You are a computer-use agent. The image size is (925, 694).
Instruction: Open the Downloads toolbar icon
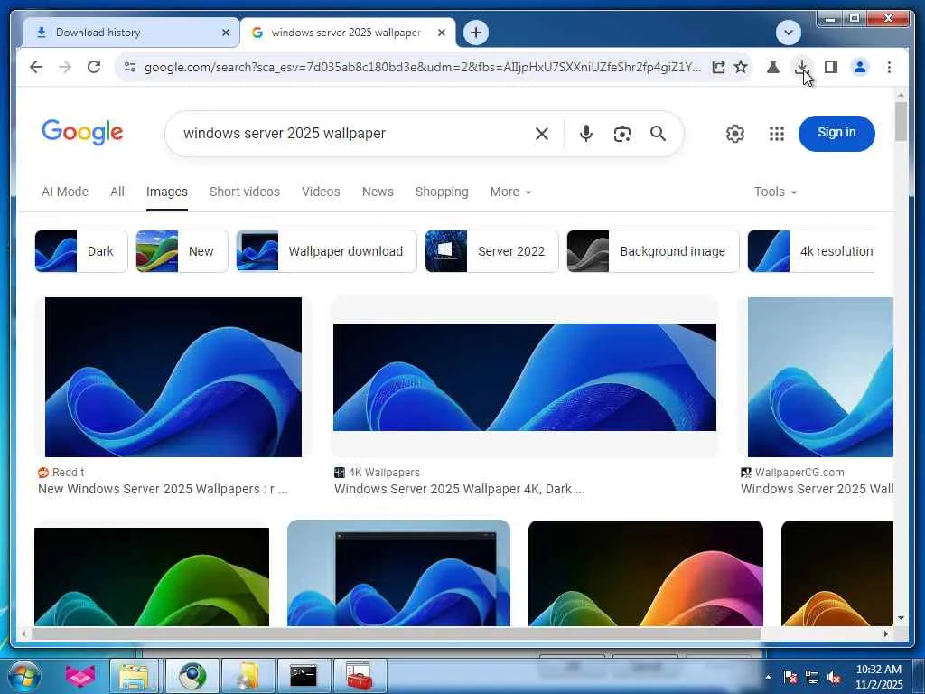(802, 67)
